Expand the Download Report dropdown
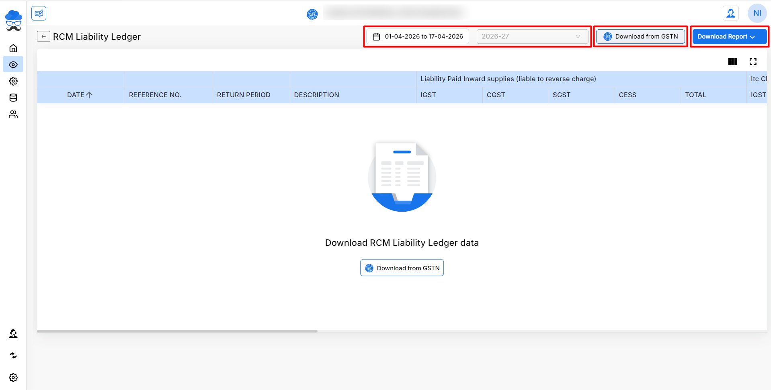The height and width of the screenshot is (390, 771). 729,37
